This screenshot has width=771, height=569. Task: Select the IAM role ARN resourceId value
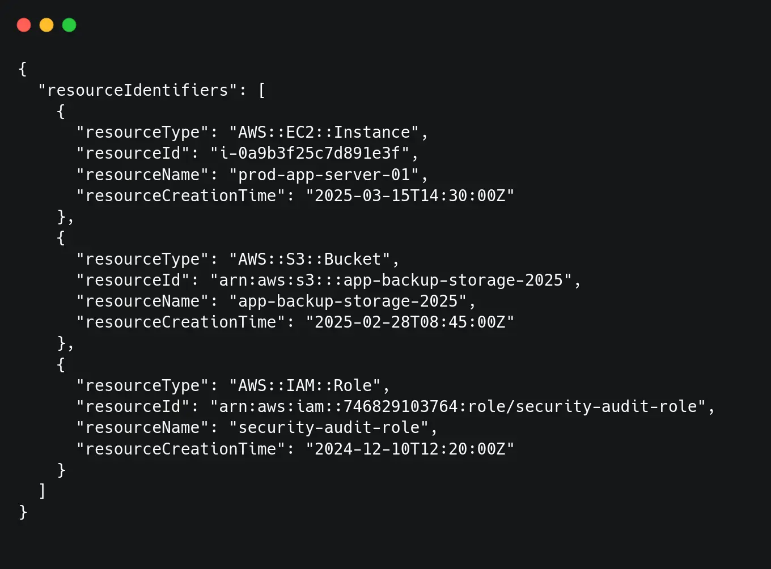(x=458, y=406)
